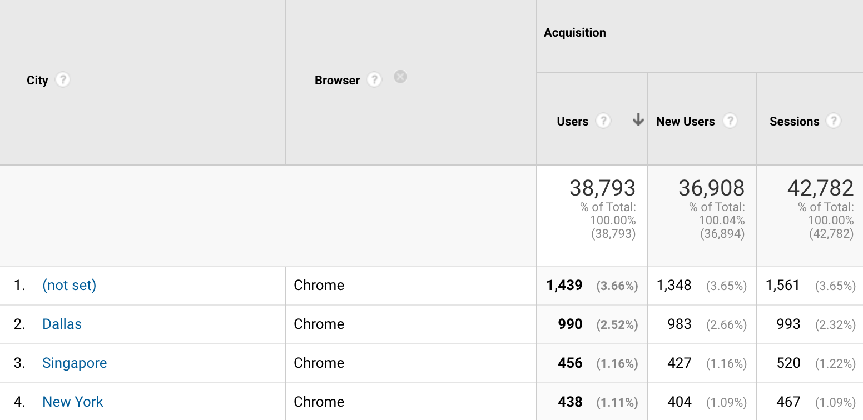Click the 38,793 total users value
863x420 pixels.
tap(602, 189)
